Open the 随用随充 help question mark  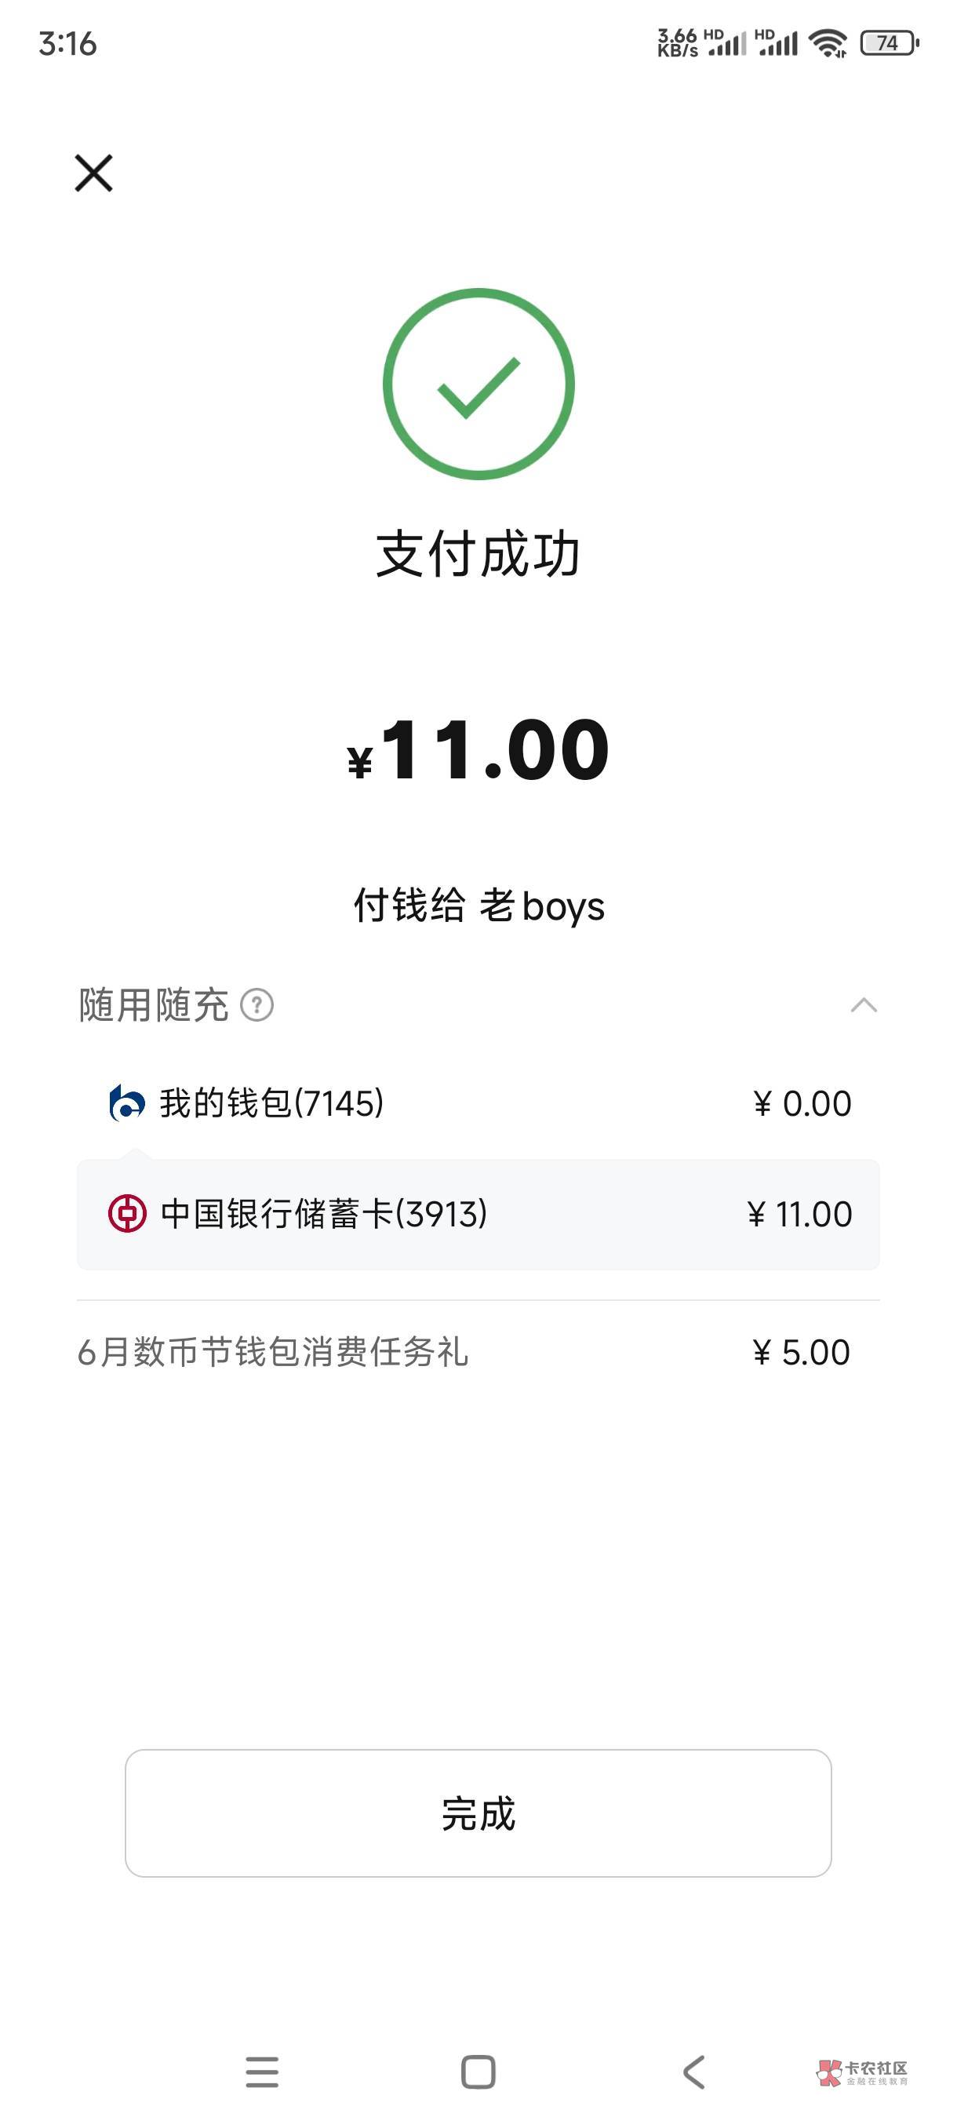257,1005
